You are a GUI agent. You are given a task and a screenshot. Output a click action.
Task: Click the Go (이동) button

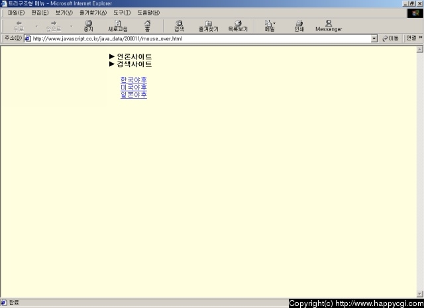point(390,38)
